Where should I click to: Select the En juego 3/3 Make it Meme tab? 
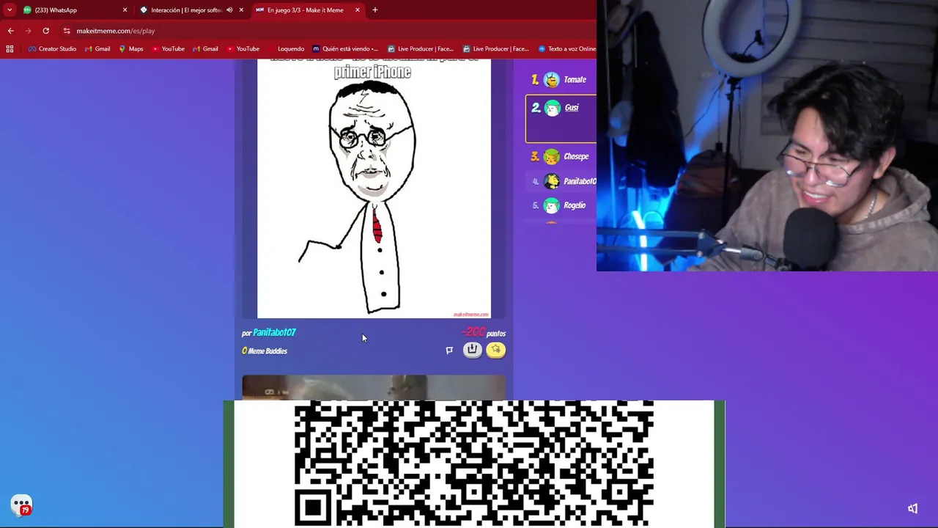tap(308, 10)
